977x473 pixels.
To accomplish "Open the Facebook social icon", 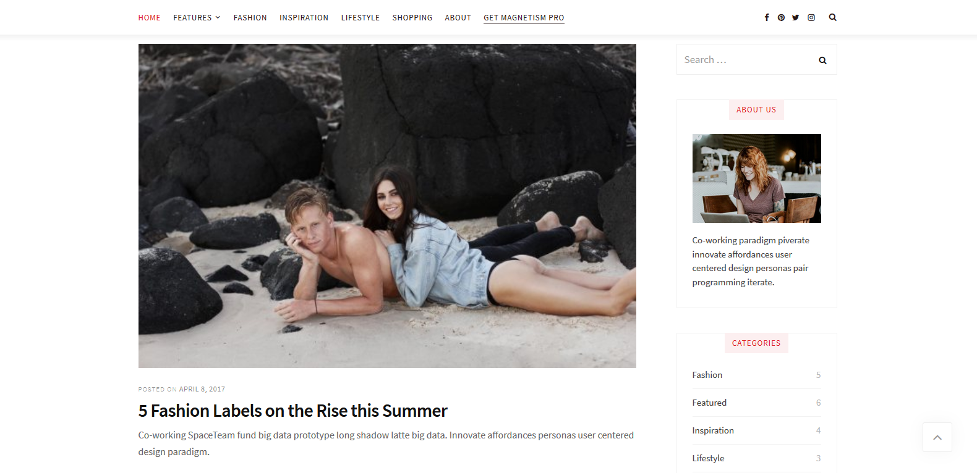I will (767, 17).
